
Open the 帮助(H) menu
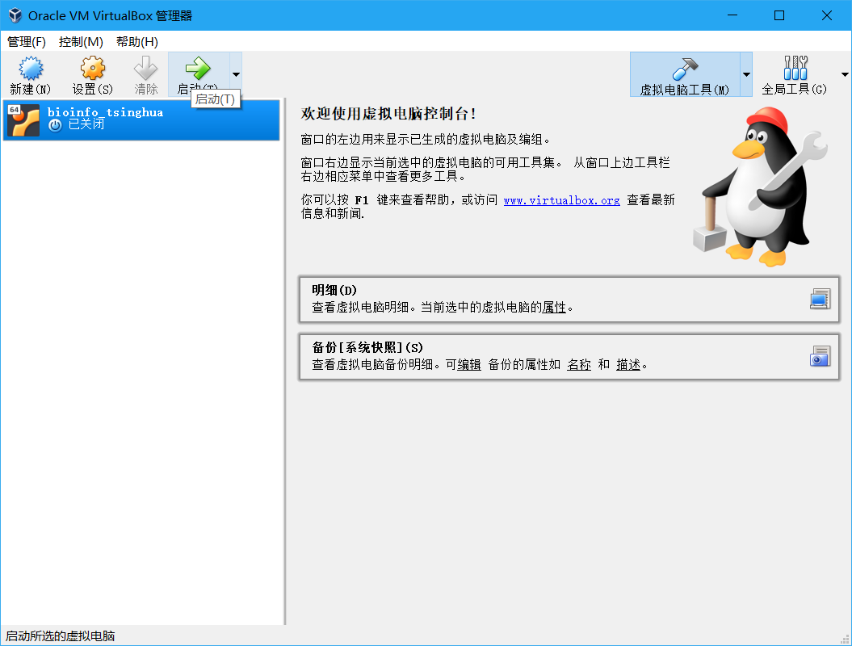point(137,42)
